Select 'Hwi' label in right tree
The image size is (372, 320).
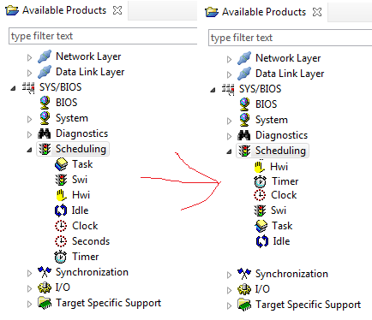(x=279, y=167)
